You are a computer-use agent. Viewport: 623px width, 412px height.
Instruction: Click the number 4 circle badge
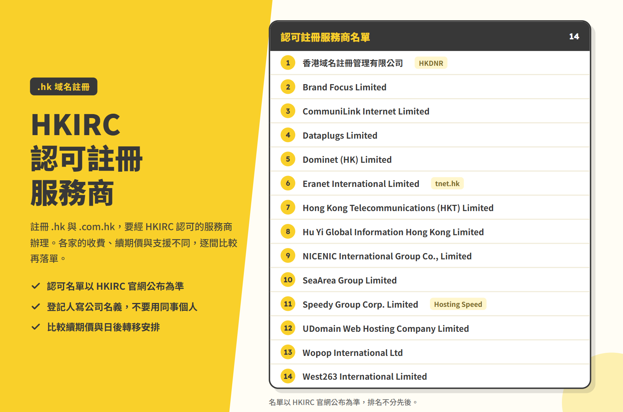288,135
